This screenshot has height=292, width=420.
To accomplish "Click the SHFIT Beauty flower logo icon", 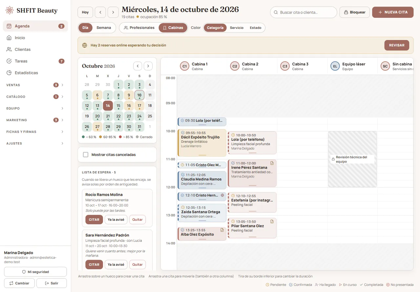I will (10, 11).
